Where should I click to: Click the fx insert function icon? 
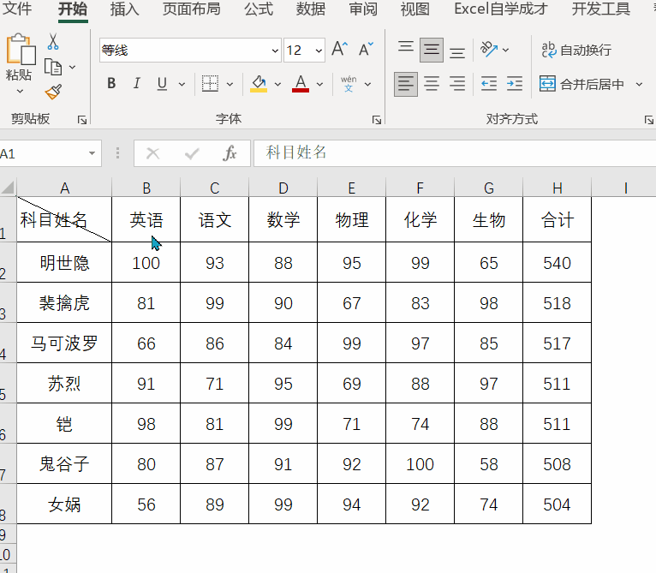(x=230, y=153)
